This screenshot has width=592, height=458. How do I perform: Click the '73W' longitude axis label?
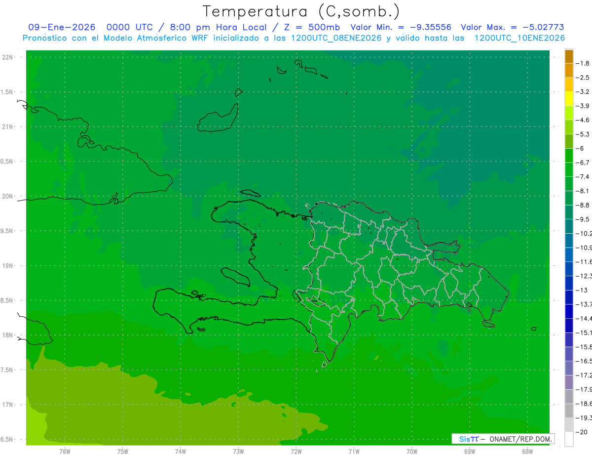click(238, 452)
